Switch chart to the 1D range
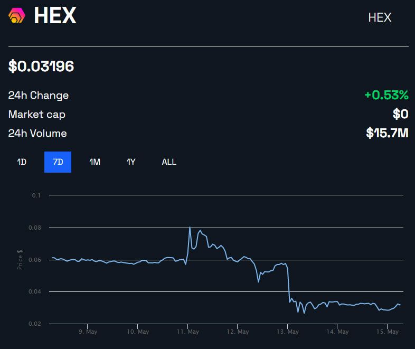This screenshot has height=349, width=415. (x=22, y=162)
